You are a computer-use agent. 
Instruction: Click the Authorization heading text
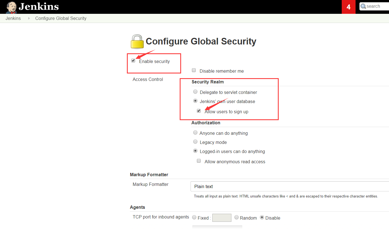pos(206,123)
